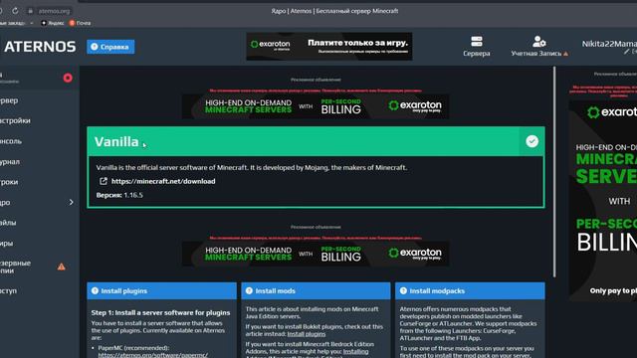The image size is (637, 358).
Task: Click the pencil edit icon under username
Action: pyautogui.click(x=626, y=52)
